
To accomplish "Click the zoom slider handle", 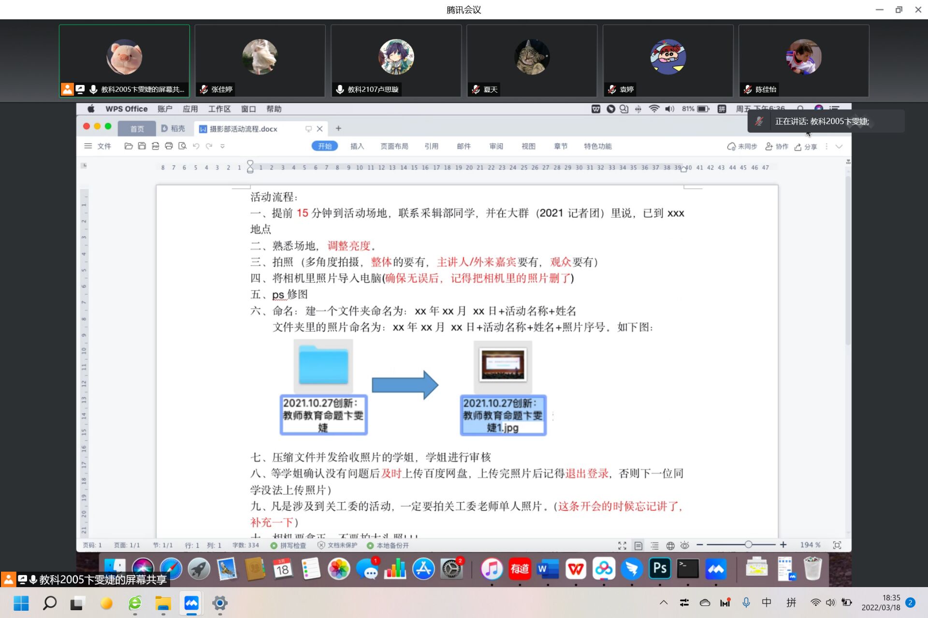I will coord(748,545).
